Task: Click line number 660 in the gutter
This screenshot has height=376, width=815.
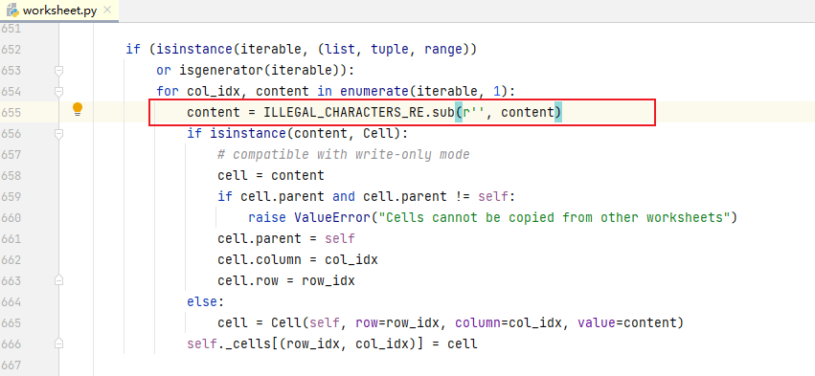Action: (x=11, y=217)
